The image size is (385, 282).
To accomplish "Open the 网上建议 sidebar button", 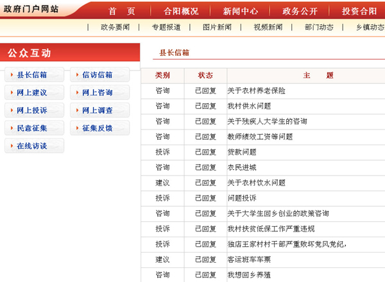I will coord(34,93).
